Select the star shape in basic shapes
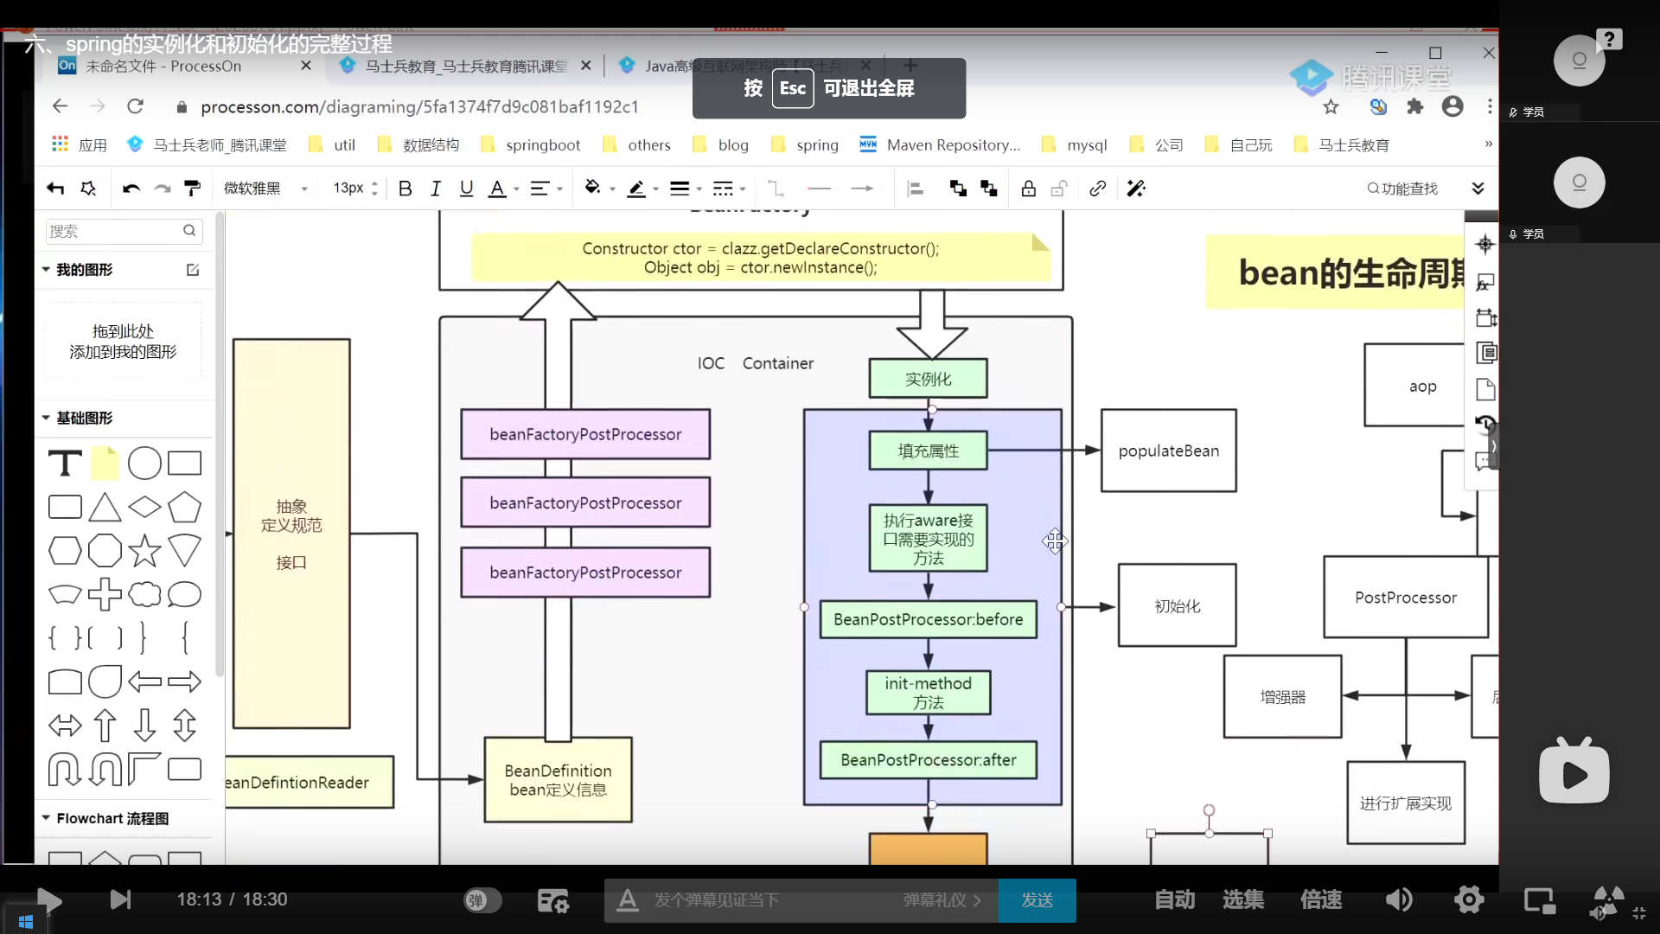Image resolution: width=1660 pixels, height=934 pixels. [x=144, y=551]
